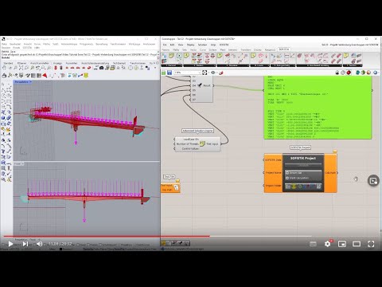Click the green open-file icon on the canvas toolbar
This screenshot has height=287, width=382.
click(164, 73)
